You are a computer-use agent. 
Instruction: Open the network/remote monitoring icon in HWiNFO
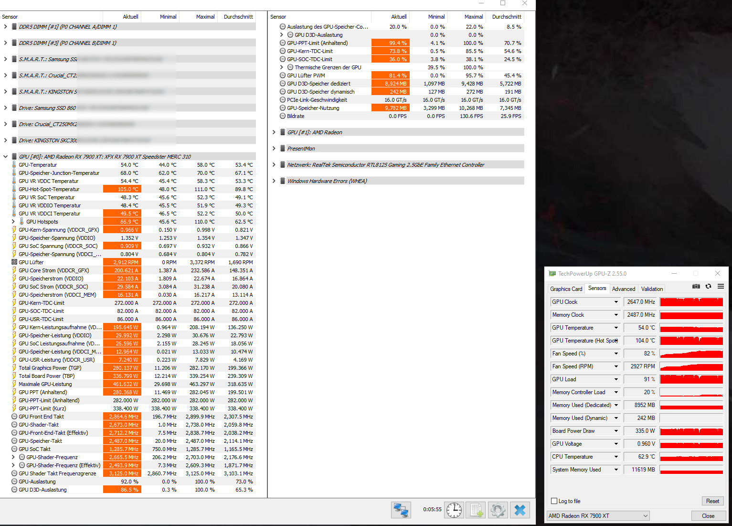(401, 510)
